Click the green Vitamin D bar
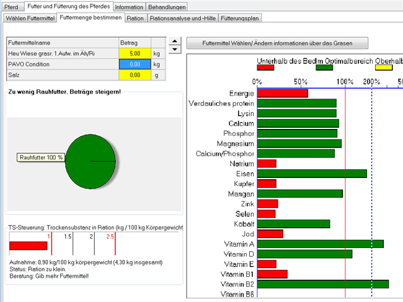The image size is (403, 302). [305, 254]
